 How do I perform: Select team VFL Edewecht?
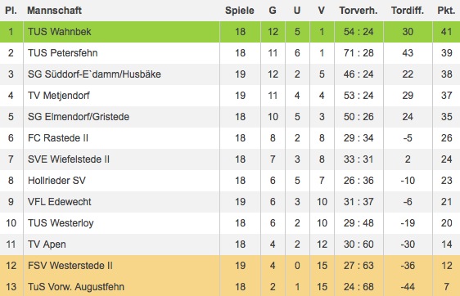pos(60,202)
